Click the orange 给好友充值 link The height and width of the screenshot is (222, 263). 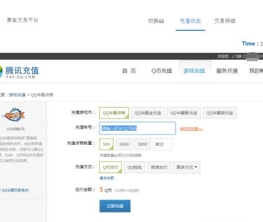pos(191,129)
